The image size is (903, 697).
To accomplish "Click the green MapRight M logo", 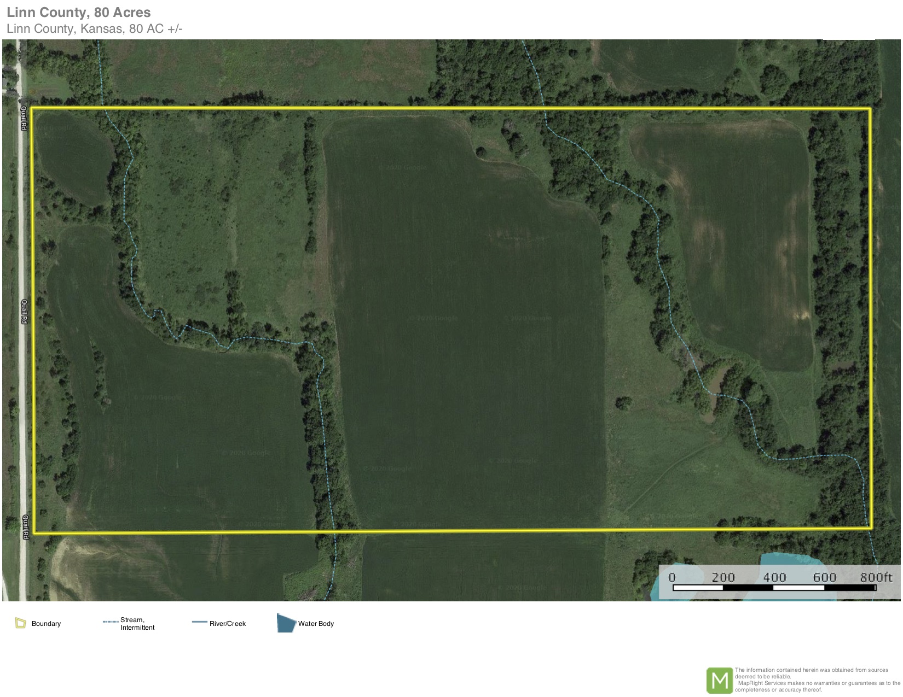I will [719, 680].
